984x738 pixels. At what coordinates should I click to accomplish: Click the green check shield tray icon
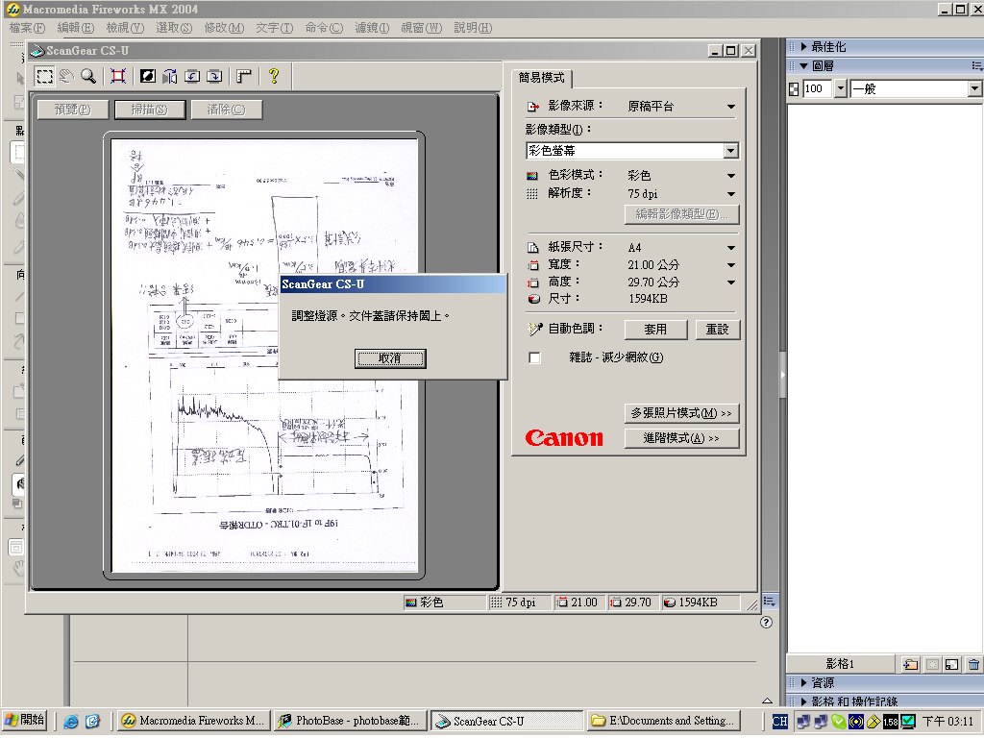[x=838, y=722]
